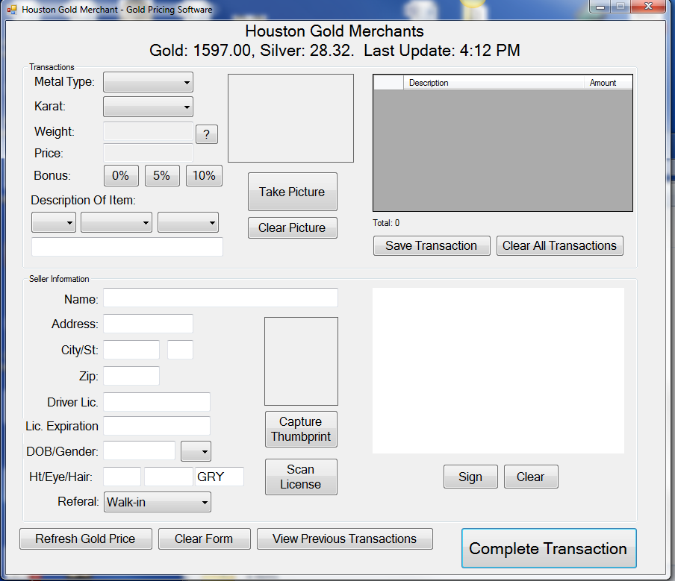Image resolution: width=675 pixels, height=581 pixels.
Task: Click View Previous Transactions
Action: tap(345, 538)
